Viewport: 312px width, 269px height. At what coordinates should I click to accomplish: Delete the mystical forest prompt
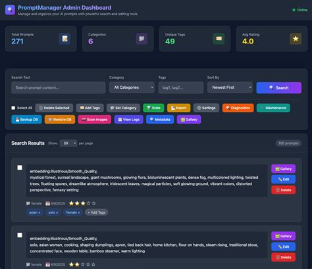(x=283, y=190)
